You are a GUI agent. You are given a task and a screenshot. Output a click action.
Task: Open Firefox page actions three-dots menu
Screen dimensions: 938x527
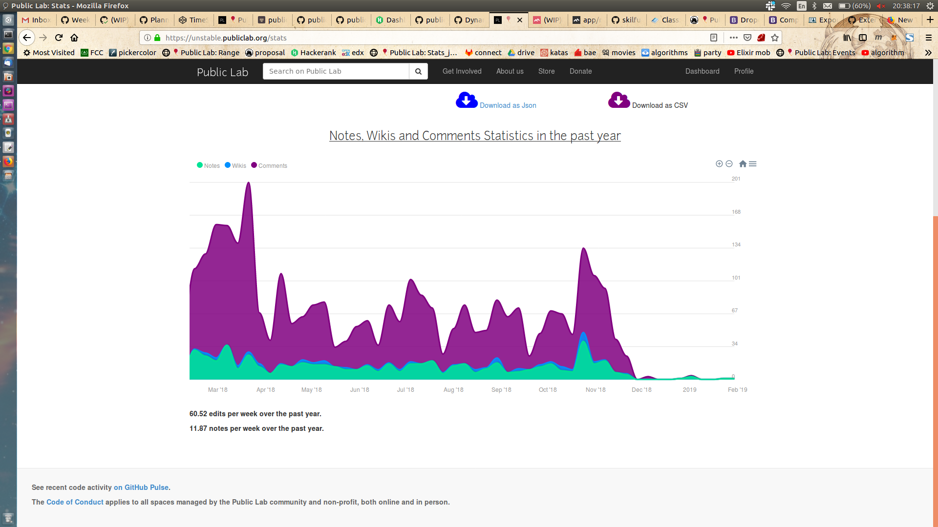pos(733,38)
